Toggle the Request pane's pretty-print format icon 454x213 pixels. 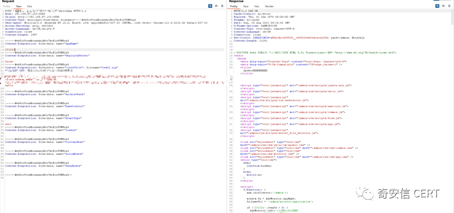click(210, 6)
